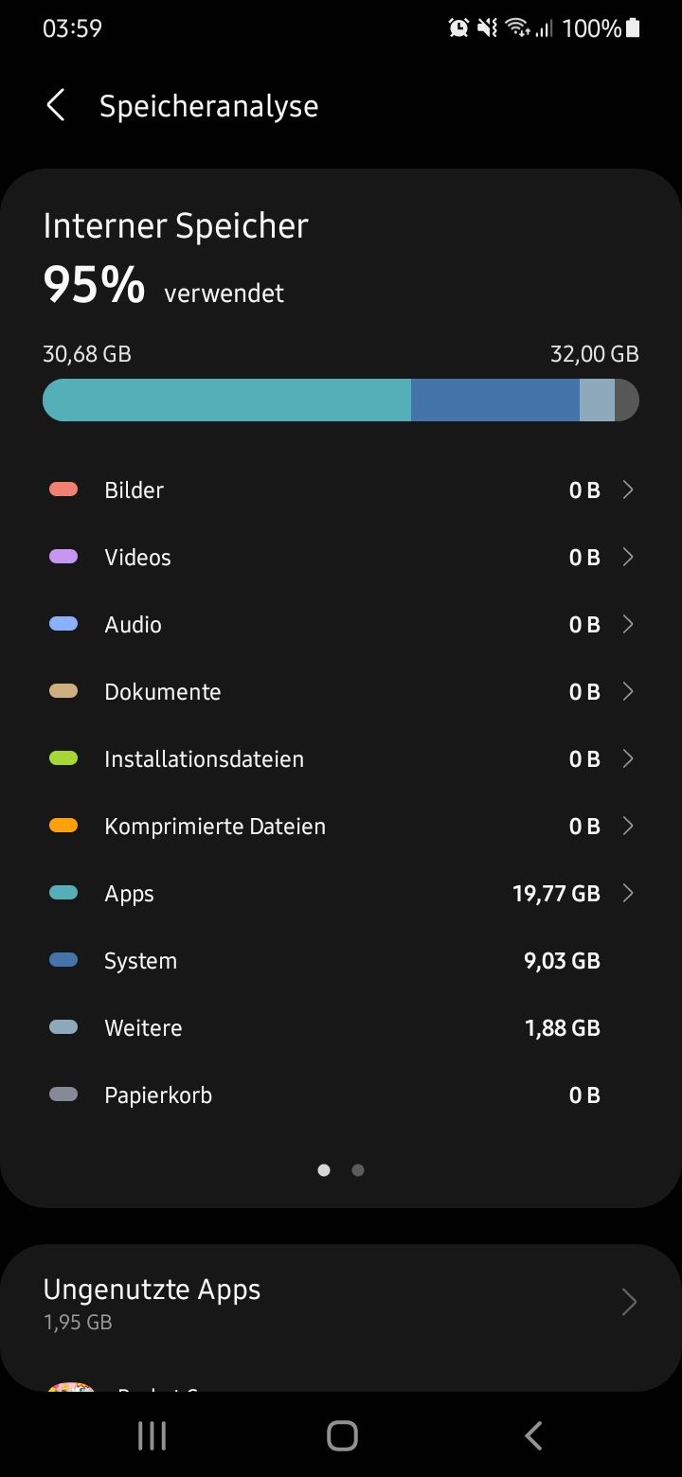
Task: Expand the Apps 19,77 GB chevron
Action: [x=627, y=893]
